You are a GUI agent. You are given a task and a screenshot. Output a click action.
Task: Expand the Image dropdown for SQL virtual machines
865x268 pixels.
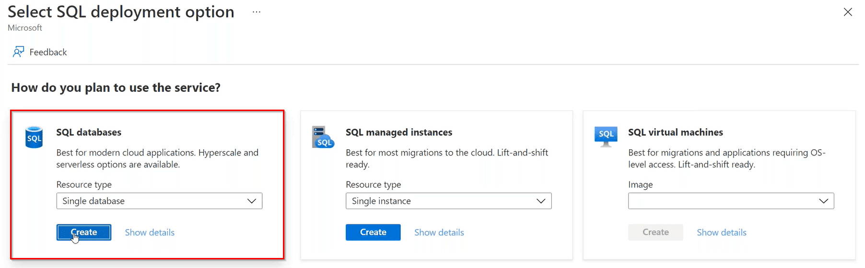pos(731,201)
